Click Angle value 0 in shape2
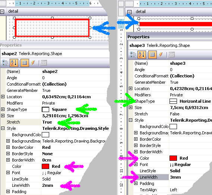 [43, 78]
